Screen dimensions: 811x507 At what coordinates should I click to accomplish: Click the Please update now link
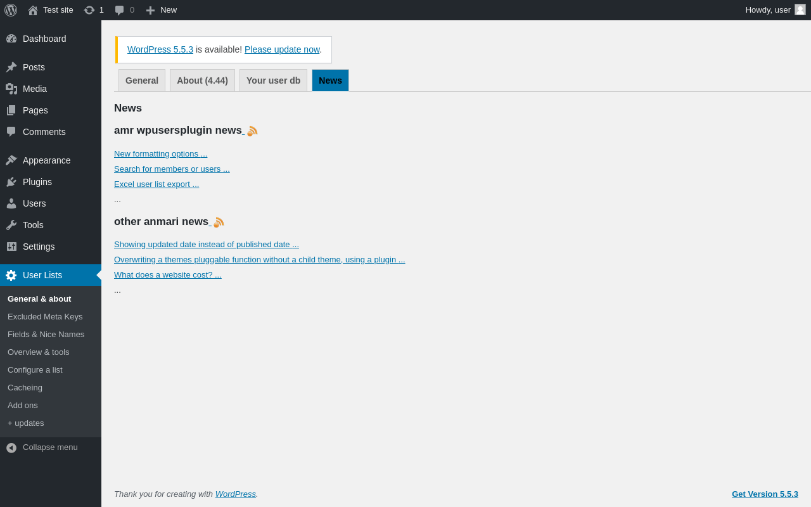coord(282,49)
